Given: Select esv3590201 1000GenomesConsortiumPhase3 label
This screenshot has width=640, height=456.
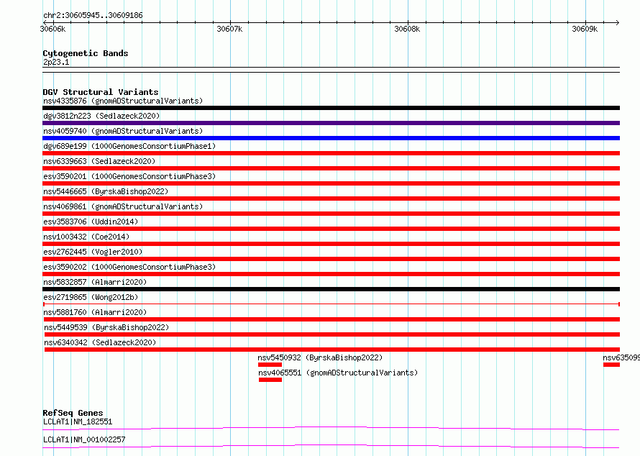Looking at the screenshot, I should click(x=129, y=176).
